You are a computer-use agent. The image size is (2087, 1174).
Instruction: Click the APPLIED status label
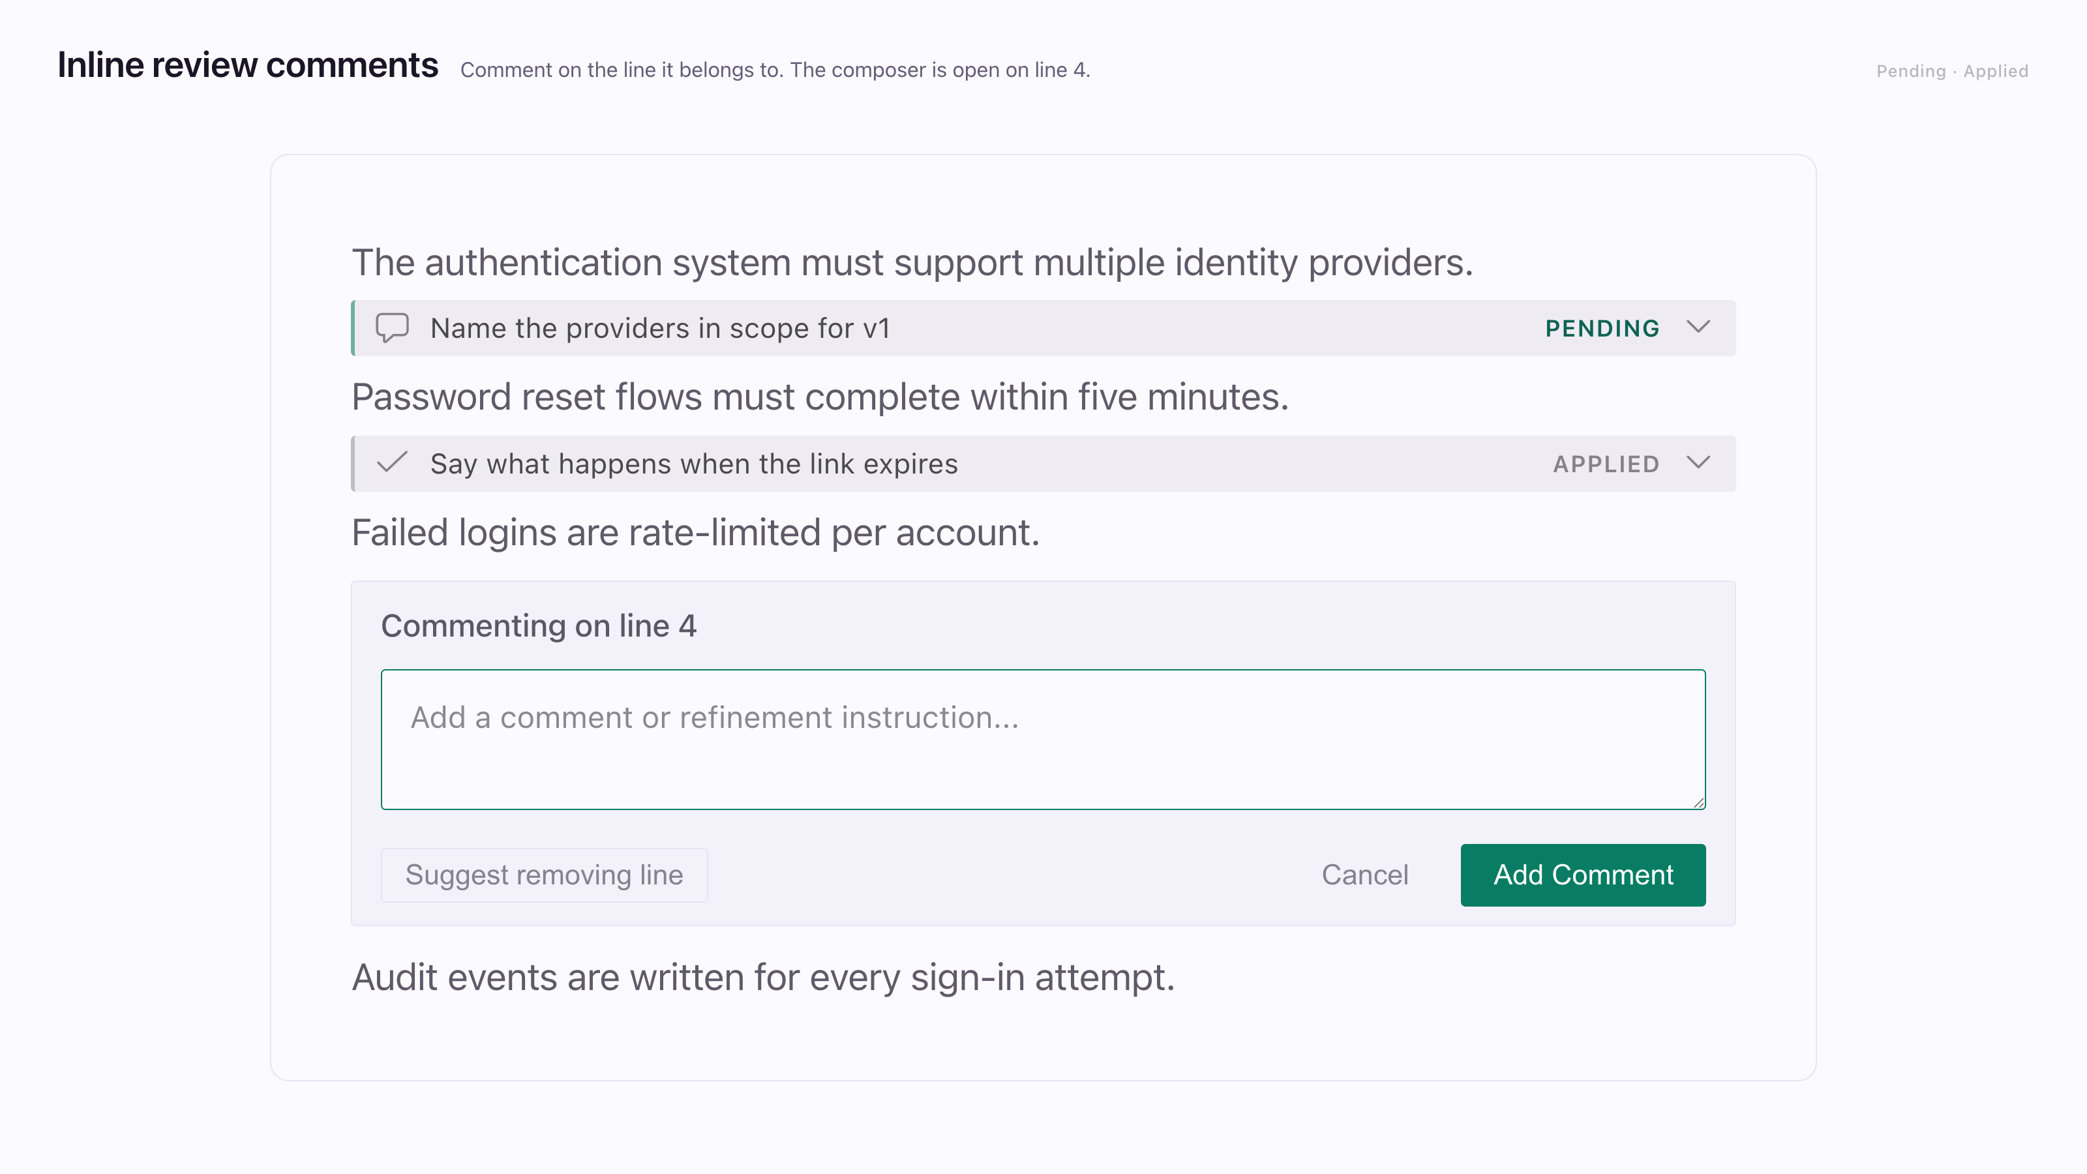click(1606, 464)
